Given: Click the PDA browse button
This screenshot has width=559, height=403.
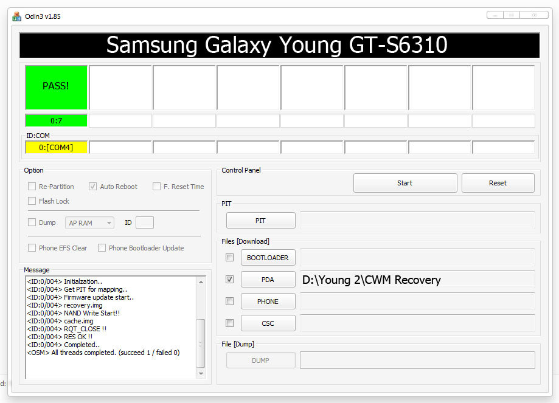Looking at the screenshot, I should pyautogui.click(x=268, y=280).
